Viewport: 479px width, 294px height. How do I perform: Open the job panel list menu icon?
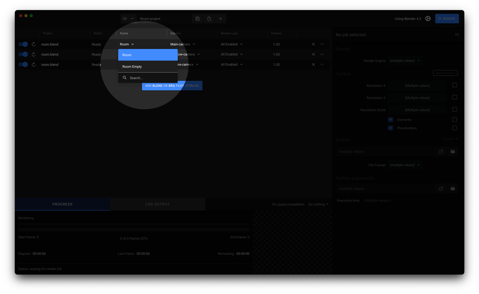tap(457, 35)
